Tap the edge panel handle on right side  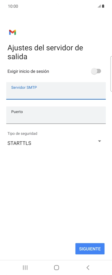click(111, 74)
